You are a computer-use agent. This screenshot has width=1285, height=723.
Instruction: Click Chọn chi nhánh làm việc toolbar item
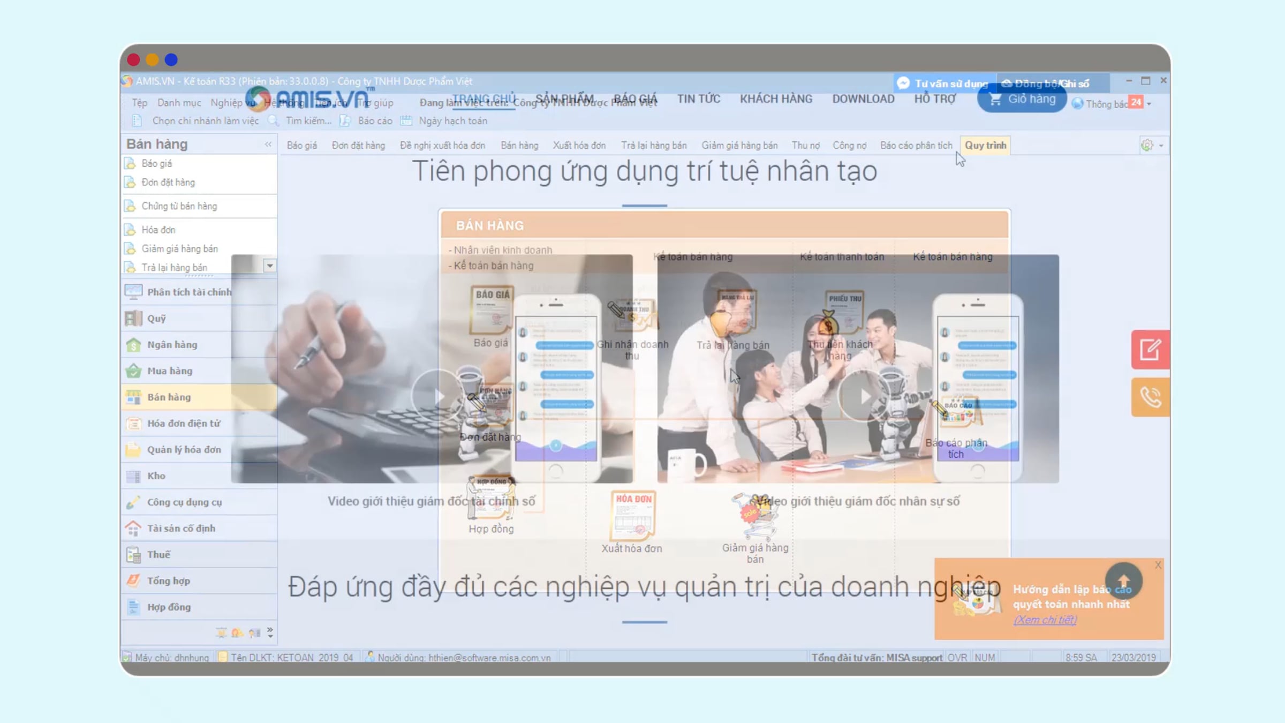point(196,121)
